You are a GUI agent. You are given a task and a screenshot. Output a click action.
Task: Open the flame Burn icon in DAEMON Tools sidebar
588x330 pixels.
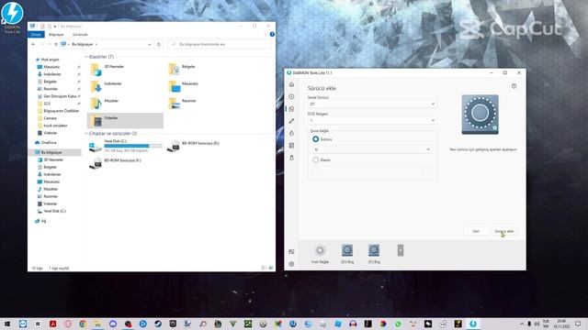click(x=291, y=133)
